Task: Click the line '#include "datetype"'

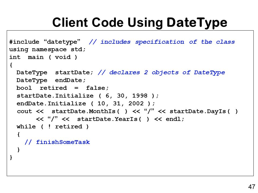Action: pyautogui.click(x=45, y=42)
